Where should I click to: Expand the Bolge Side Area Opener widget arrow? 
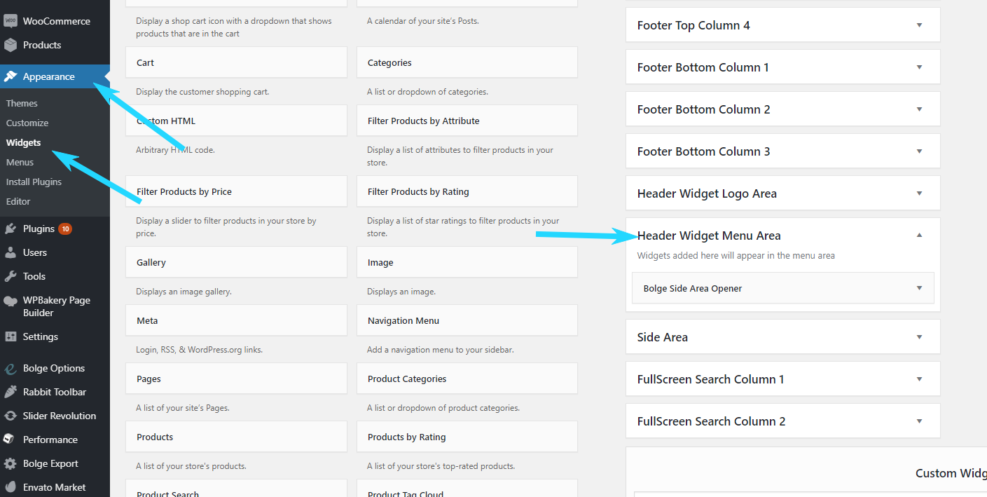(920, 288)
